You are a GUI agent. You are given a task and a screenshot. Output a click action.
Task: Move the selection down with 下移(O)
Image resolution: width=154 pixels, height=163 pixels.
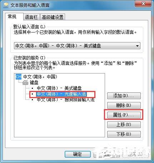point(124,134)
